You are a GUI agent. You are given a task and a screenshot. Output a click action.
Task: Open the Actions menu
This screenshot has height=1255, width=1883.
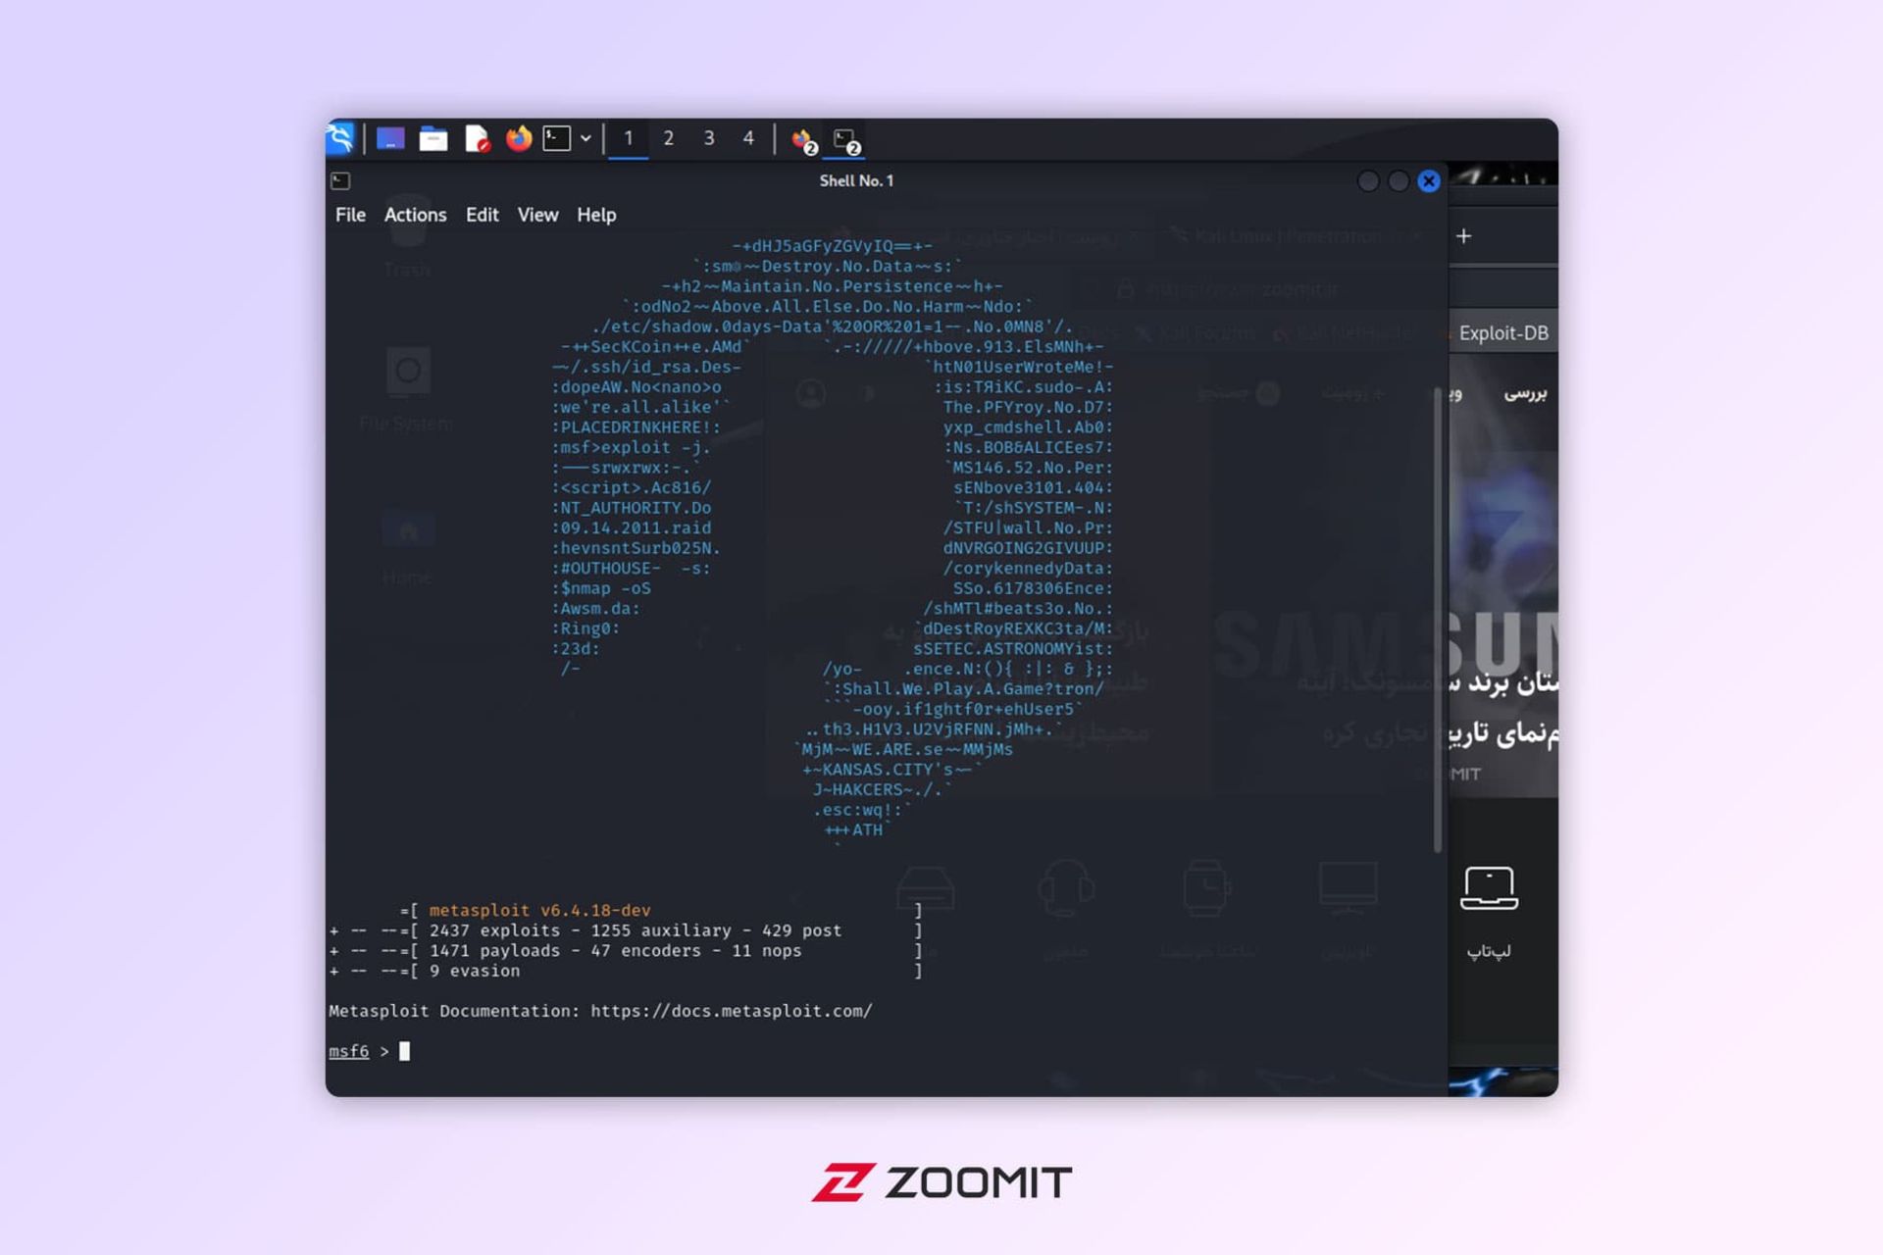click(415, 215)
